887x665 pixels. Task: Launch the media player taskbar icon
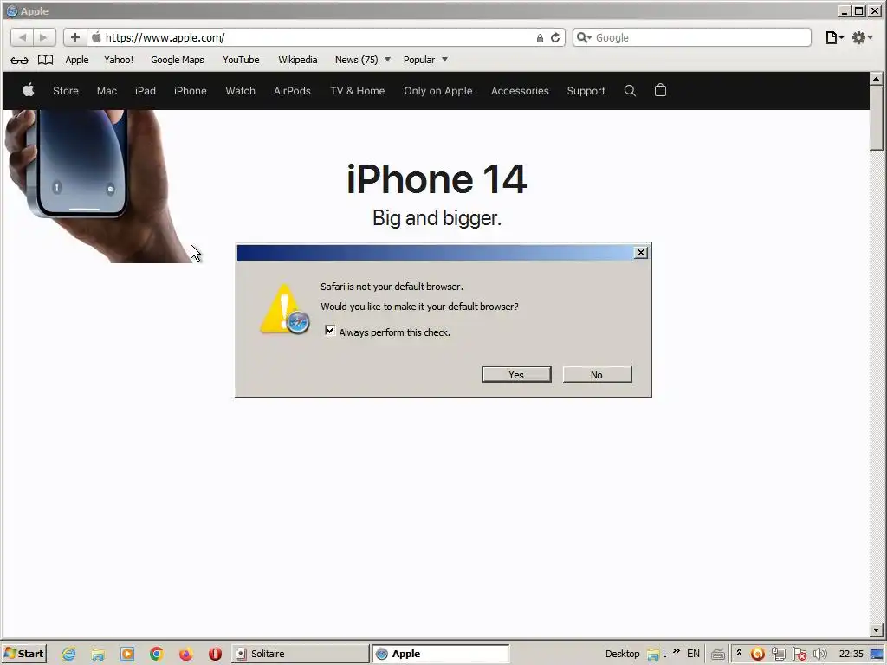pos(127,654)
